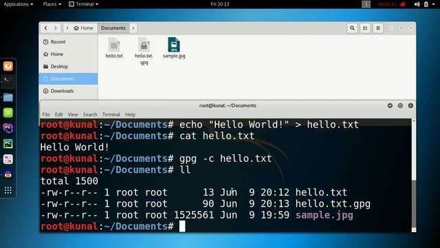Image resolution: width=440 pixels, height=248 pixels.
Task: Open the terminal Search menu
Action: point(90,114)
